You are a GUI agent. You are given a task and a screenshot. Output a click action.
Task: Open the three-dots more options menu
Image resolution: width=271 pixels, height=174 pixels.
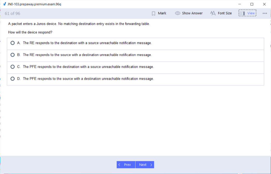click(265, 13)
